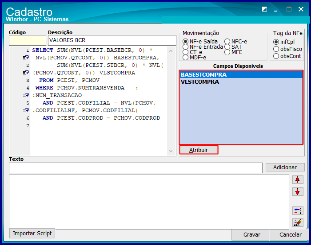Click the SELECT keyword on line 1
Image resolution: width=311 pixels, height=245 pixels.
coord(43,50)
